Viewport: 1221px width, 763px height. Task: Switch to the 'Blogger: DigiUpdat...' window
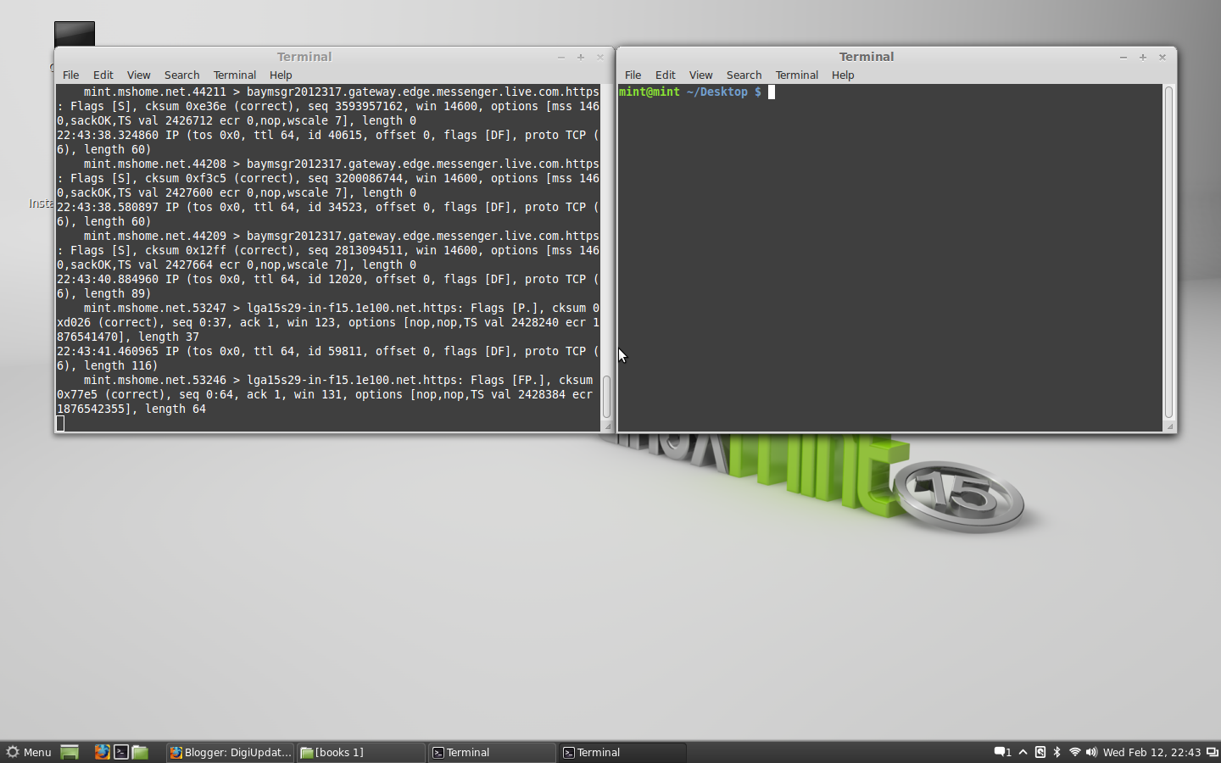(x=229, y=752)
